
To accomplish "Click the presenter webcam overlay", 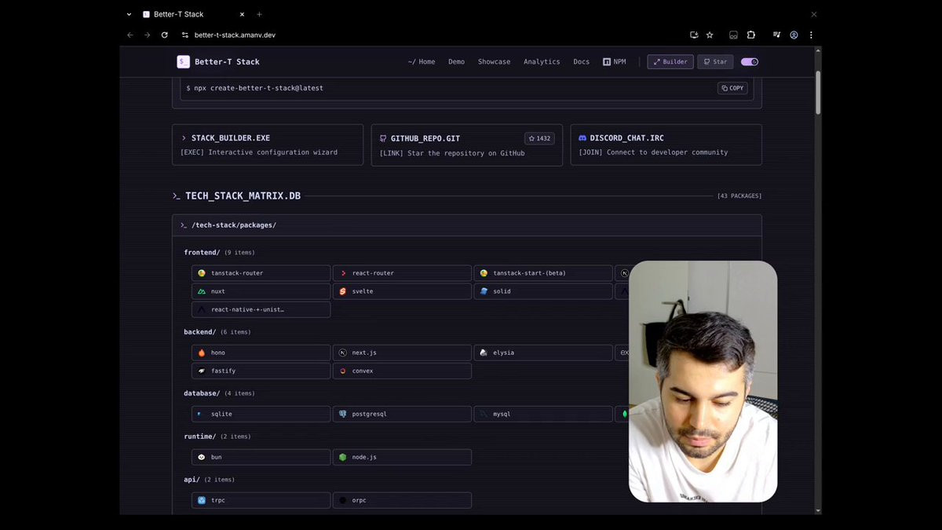I will click(703, 382).
